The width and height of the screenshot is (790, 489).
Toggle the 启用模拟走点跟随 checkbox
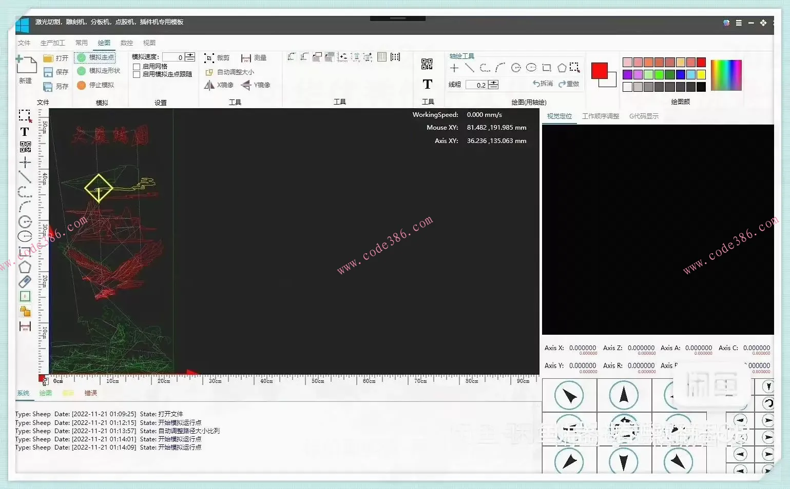137,74
